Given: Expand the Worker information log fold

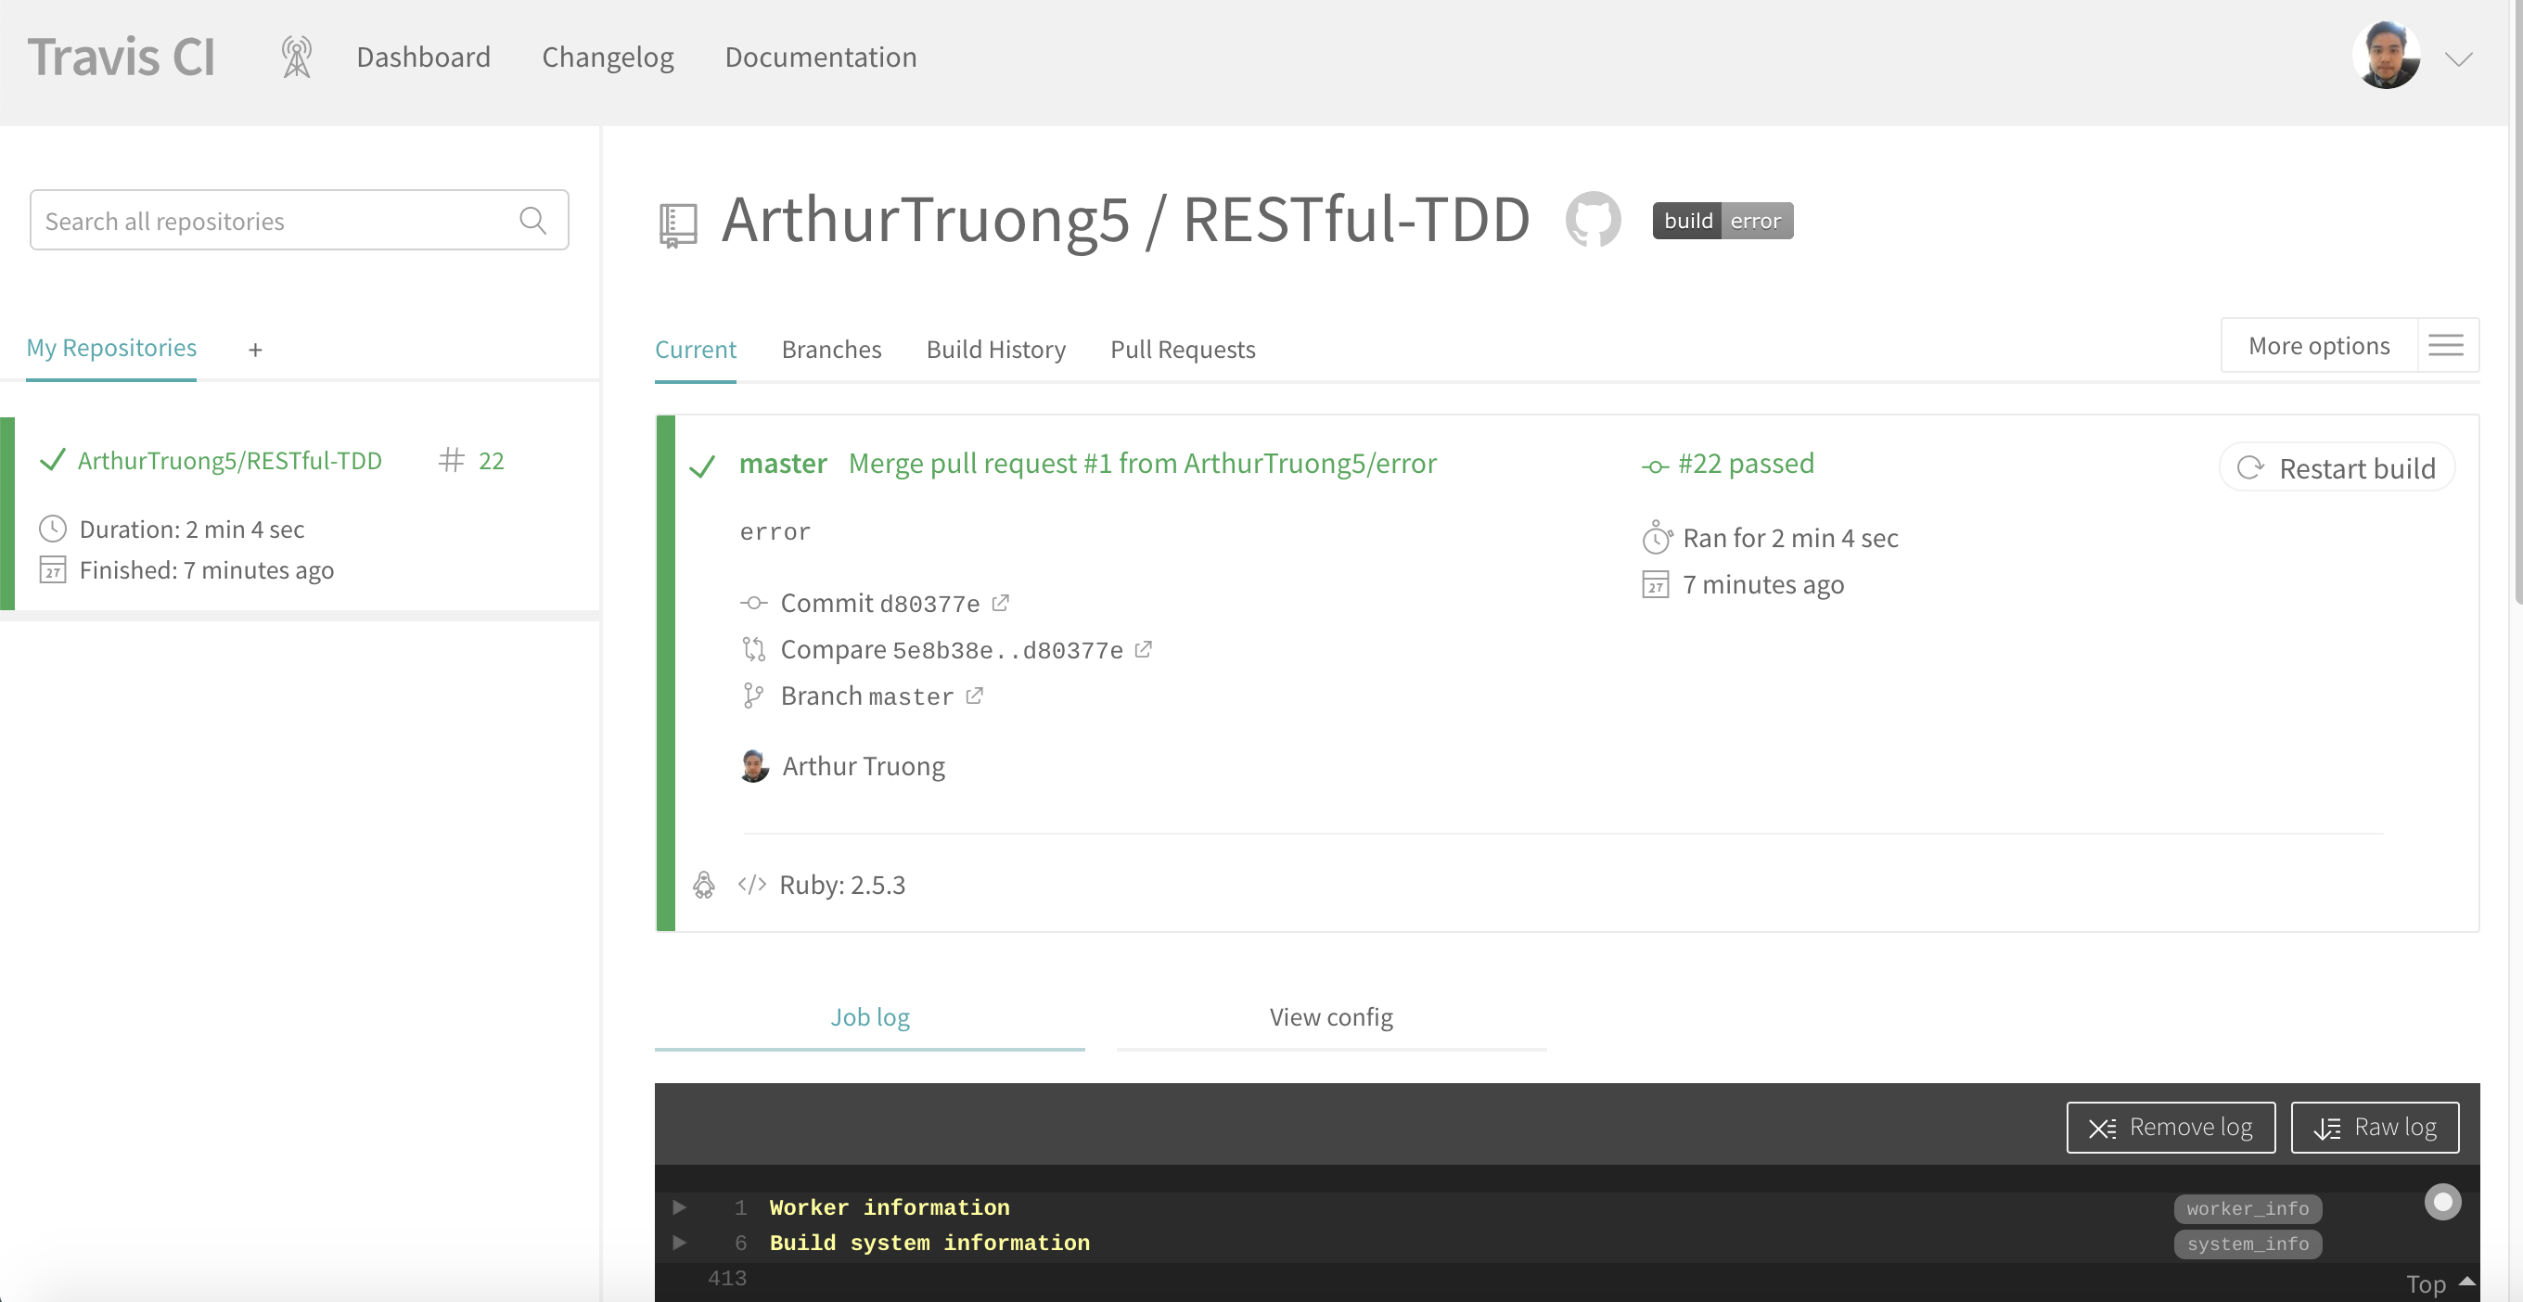Looking at the screenshot, I should coord(679,1207).
